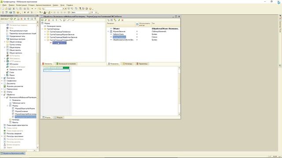Viewport: 282px width, 158px height.
Task: Click the Open file toolbar icon
Action: tap(6, 9)
